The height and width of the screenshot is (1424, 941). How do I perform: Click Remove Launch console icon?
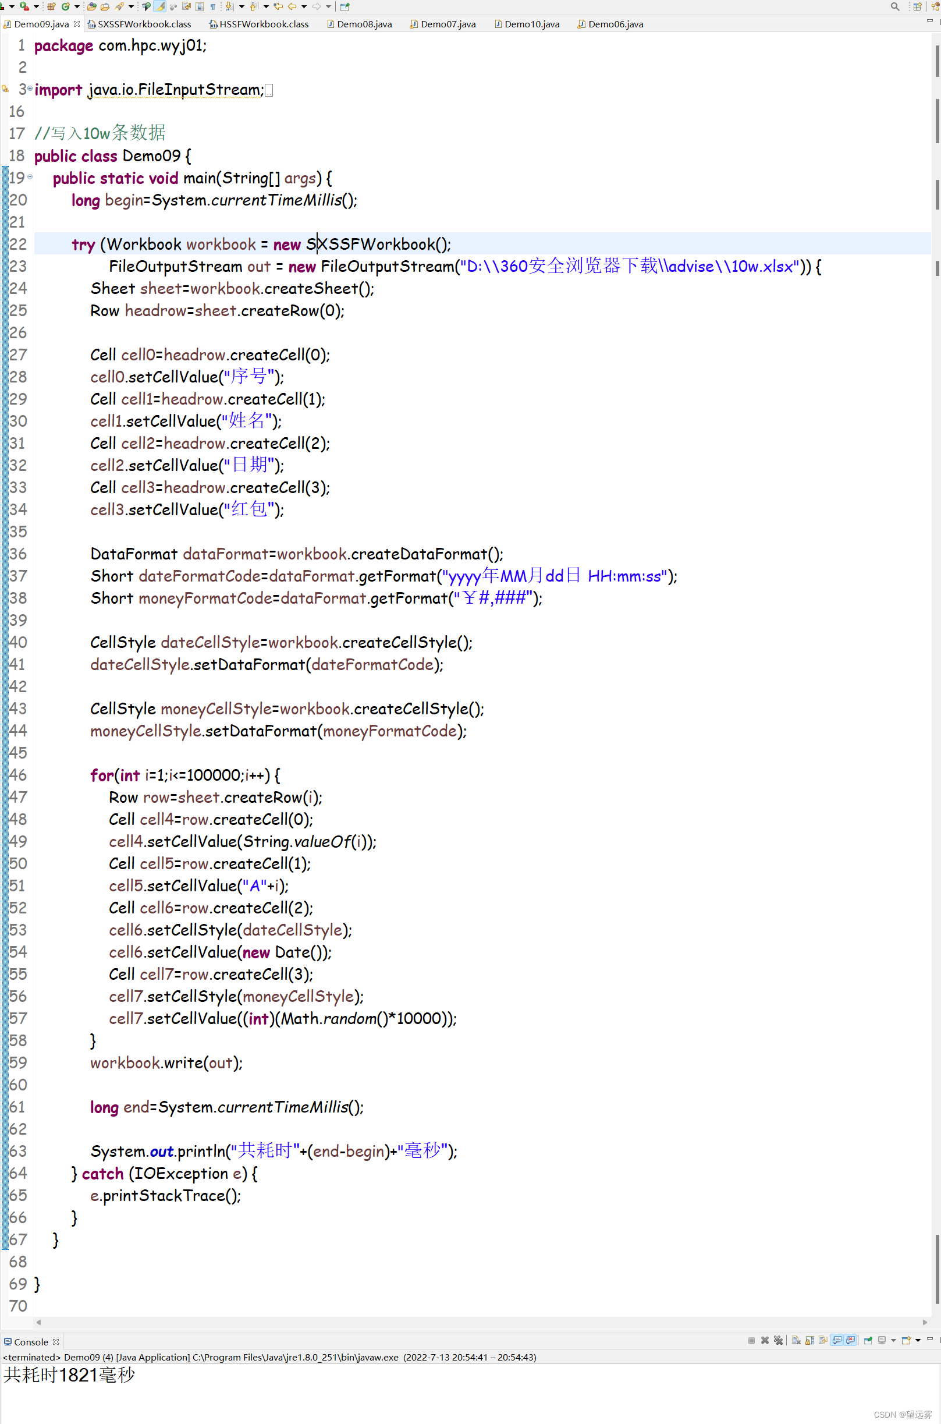pyautogui.click(x=765, y=1341)
